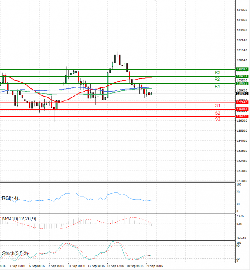
Task: Click the S2 support label
Action: click(217, 113)
